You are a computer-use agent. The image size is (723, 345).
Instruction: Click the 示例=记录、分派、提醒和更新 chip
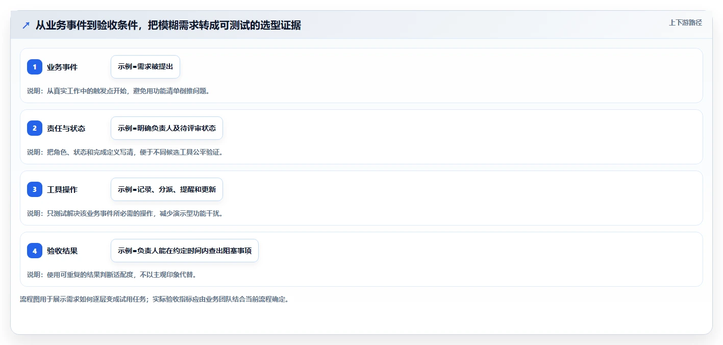167,189
